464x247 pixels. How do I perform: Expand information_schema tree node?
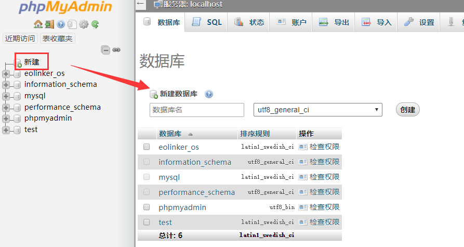click(x=6, y=85)
